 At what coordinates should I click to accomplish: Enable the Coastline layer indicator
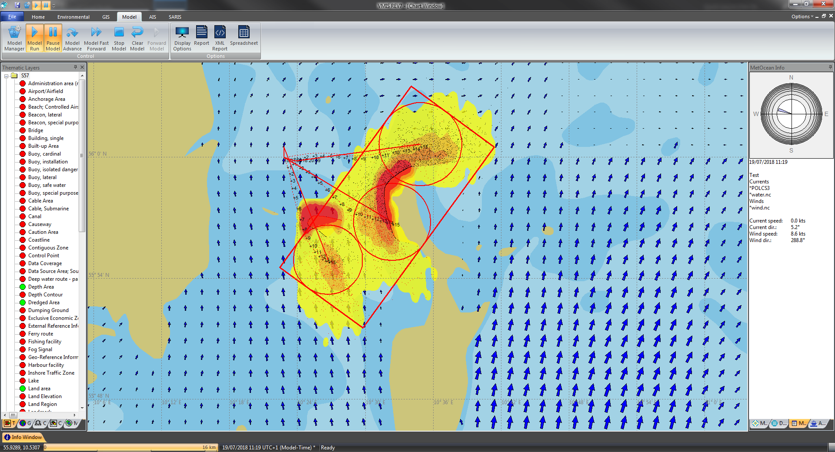(x=23, y=240)
